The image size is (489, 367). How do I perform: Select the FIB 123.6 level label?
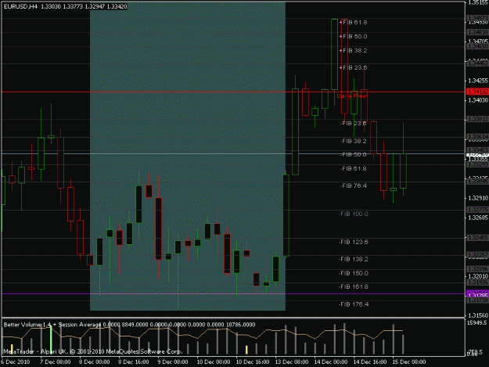[x=354, y=242]
